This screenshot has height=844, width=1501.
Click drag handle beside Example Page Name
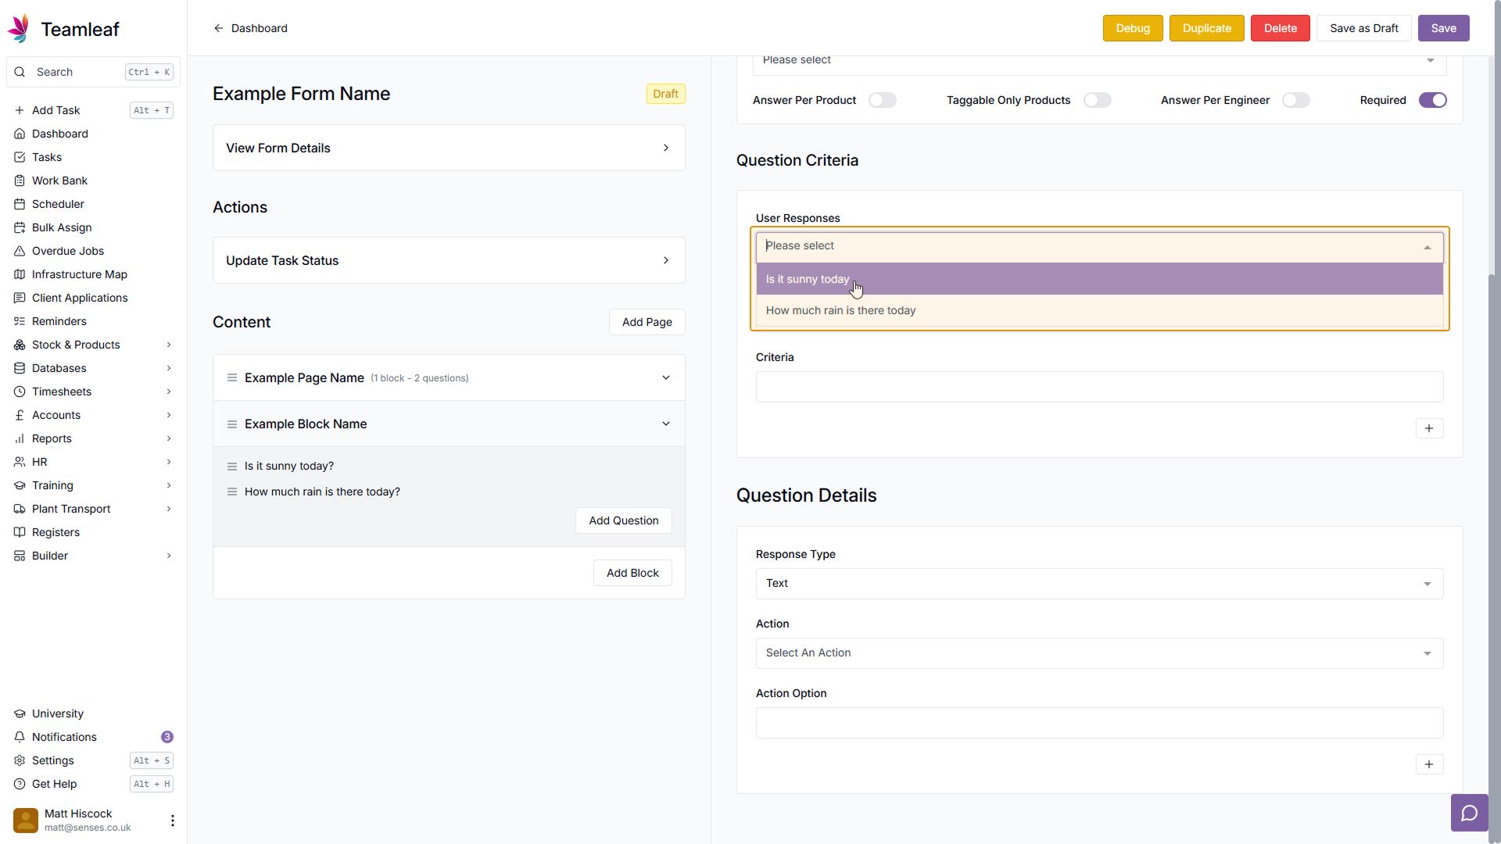tap(231, 378)
